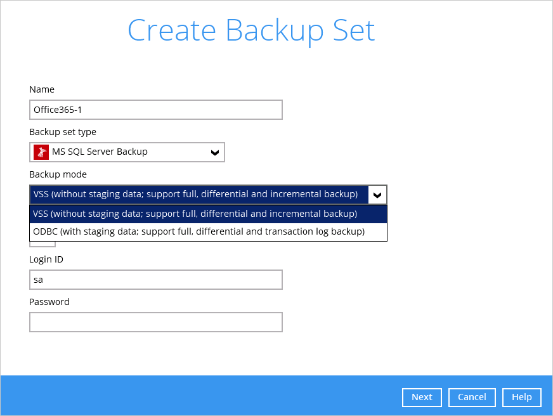Click the Password input field

pyautogui.click(x=156, y=322)
